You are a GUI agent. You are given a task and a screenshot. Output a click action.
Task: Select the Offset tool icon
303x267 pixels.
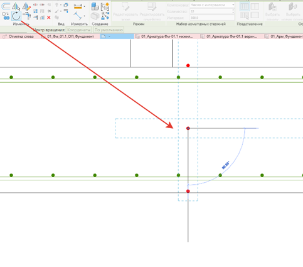6,6
